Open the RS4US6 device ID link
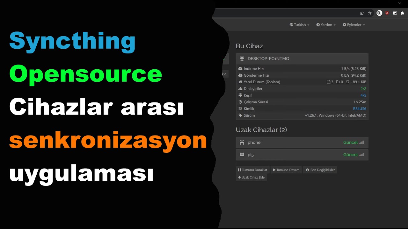Screen dimensions: 408x229 360,109
